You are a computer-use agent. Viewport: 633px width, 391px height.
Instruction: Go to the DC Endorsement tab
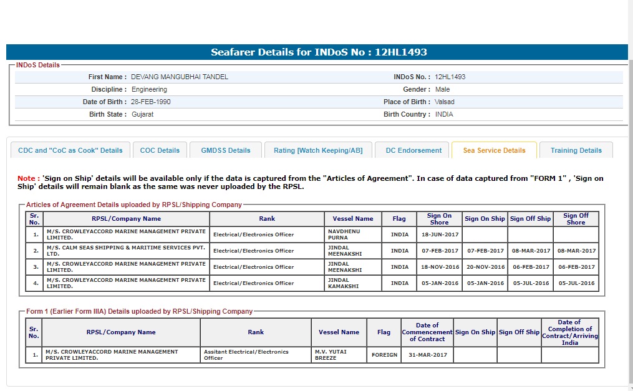point(413,150)
